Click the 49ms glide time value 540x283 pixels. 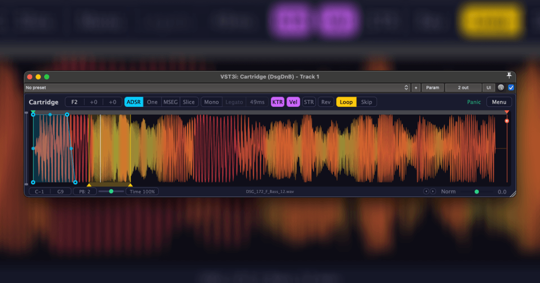tap(257, 102)
